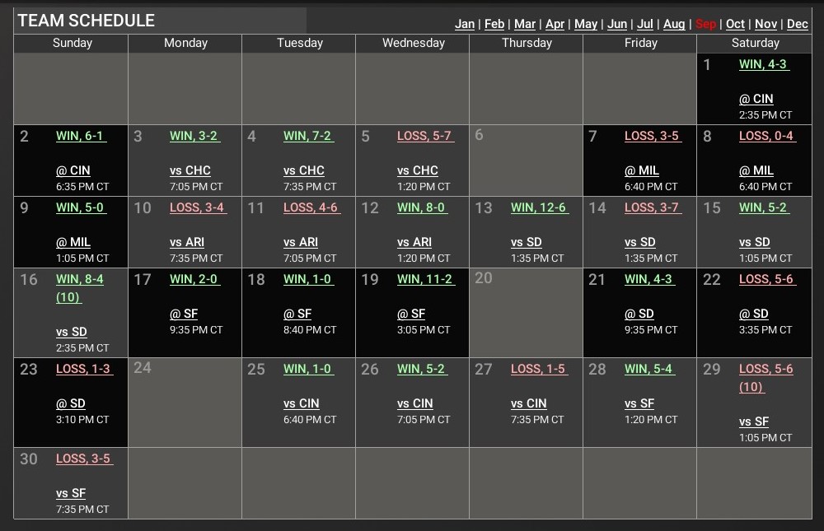The height and width of the screenshot is (531, 824).
Task: Select the currently highlighted Sep month
Action: tap(705, 24)
